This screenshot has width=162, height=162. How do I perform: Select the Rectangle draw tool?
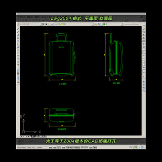18,40
